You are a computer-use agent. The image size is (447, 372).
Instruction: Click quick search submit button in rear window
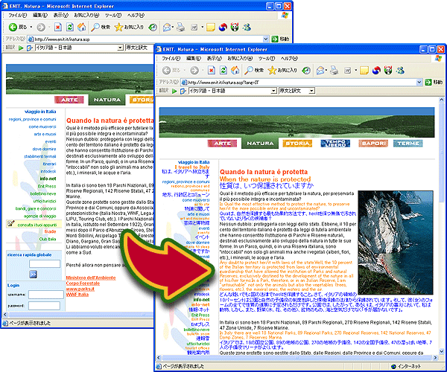pyautogui.click(x=33, y=275)
